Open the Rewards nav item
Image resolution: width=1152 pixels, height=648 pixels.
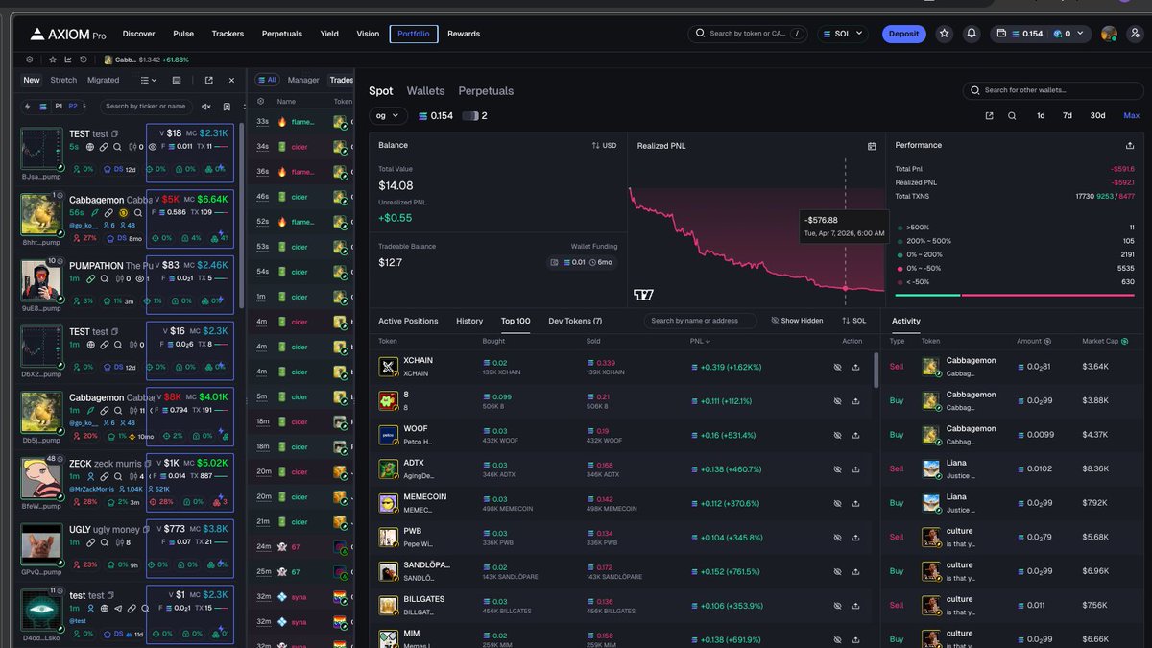[x=464, y=34]
